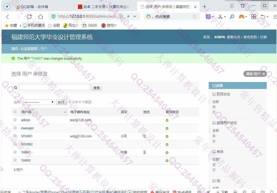The width and height of the screenshot is (277, 193).
Task: Click the green security shield icon
Action: click(x=53, y=17)
